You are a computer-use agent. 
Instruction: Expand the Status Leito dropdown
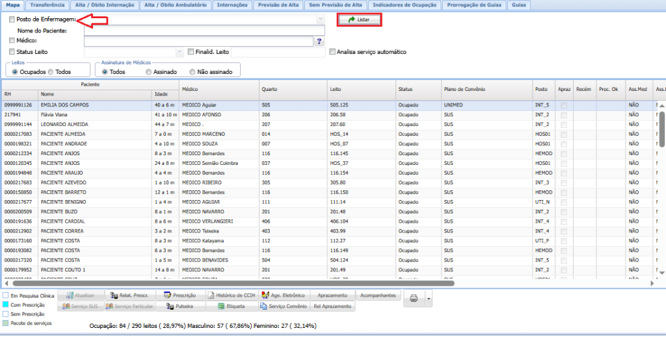(179, 52)
